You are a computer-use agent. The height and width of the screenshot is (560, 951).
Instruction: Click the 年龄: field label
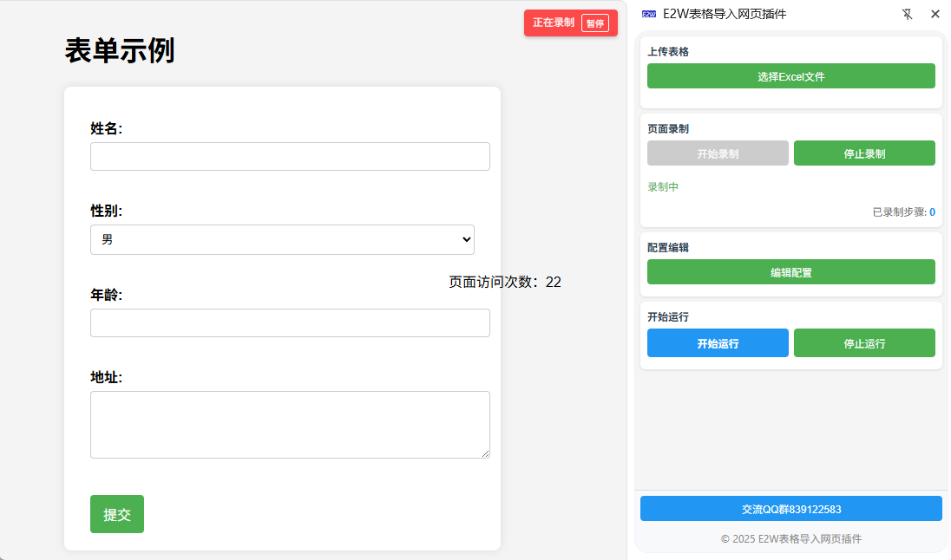pyautogui.click(x=106, y=295)
